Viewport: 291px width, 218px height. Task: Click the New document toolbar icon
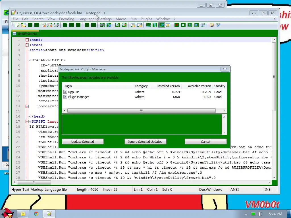[17, 25]
